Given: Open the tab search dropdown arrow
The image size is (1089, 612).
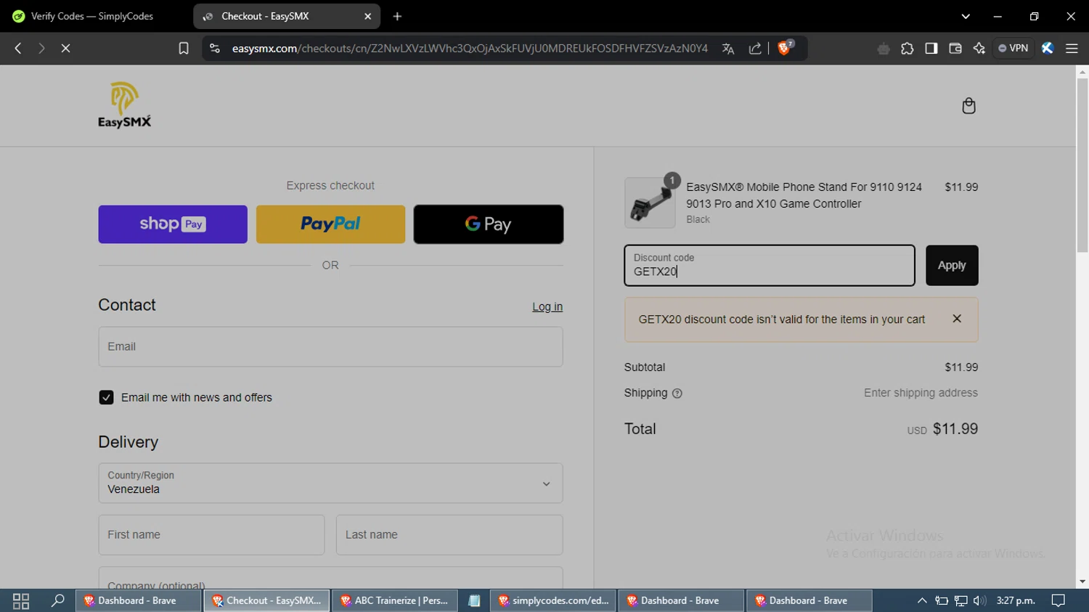Looking at the screenshot, I should (x=966, y=16).
